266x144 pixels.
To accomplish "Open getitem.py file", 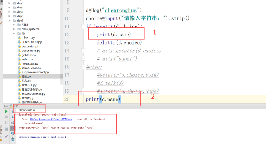I will [x=27, y=55].
